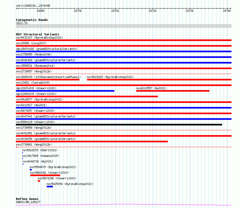Open nsv3417869 (Audano2019) label

coord(41,156)
